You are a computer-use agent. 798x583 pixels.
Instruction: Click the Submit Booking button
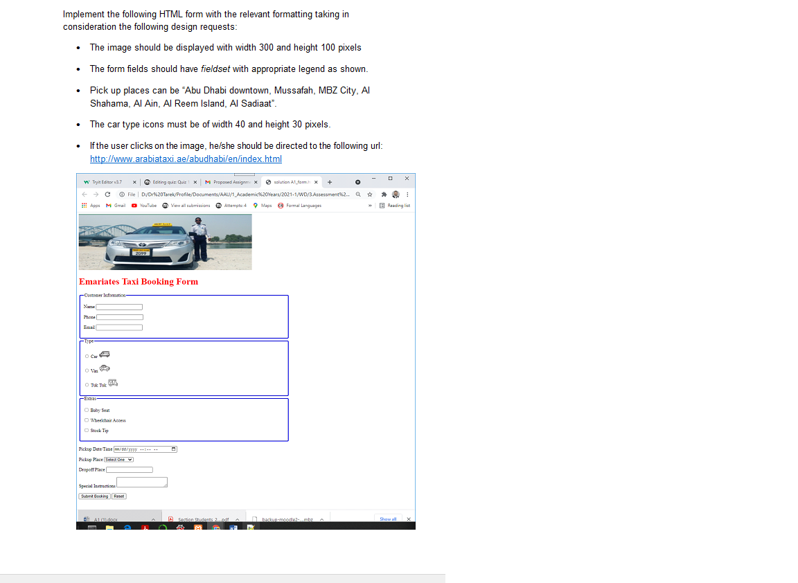pyautogui.click(x=95, y=496)
